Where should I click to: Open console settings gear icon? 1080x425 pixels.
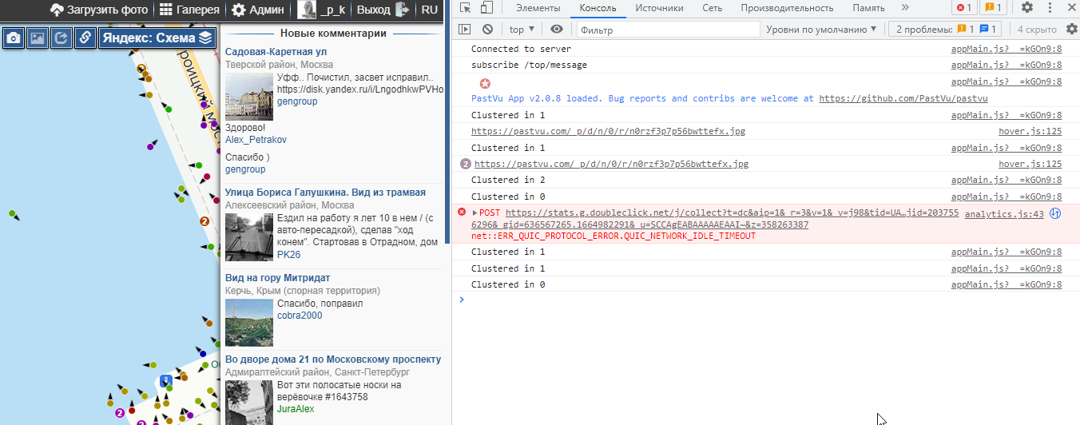1071,29
